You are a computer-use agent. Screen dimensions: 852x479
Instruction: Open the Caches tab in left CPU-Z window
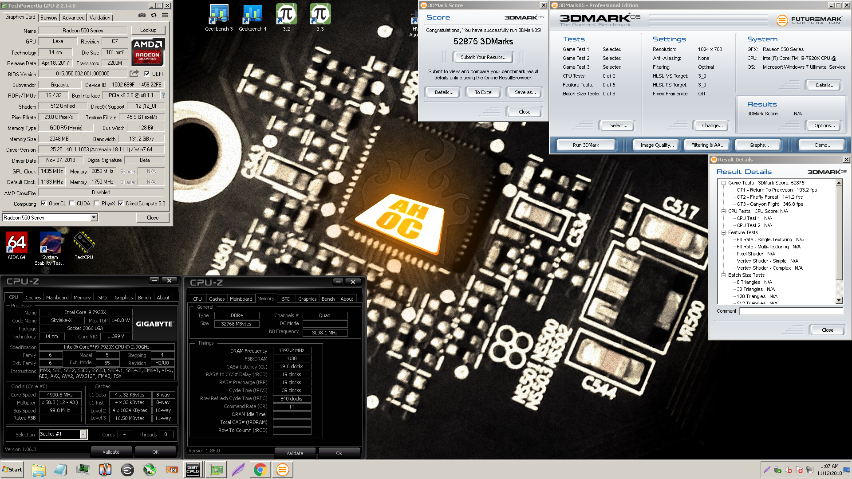click(33, 298)
